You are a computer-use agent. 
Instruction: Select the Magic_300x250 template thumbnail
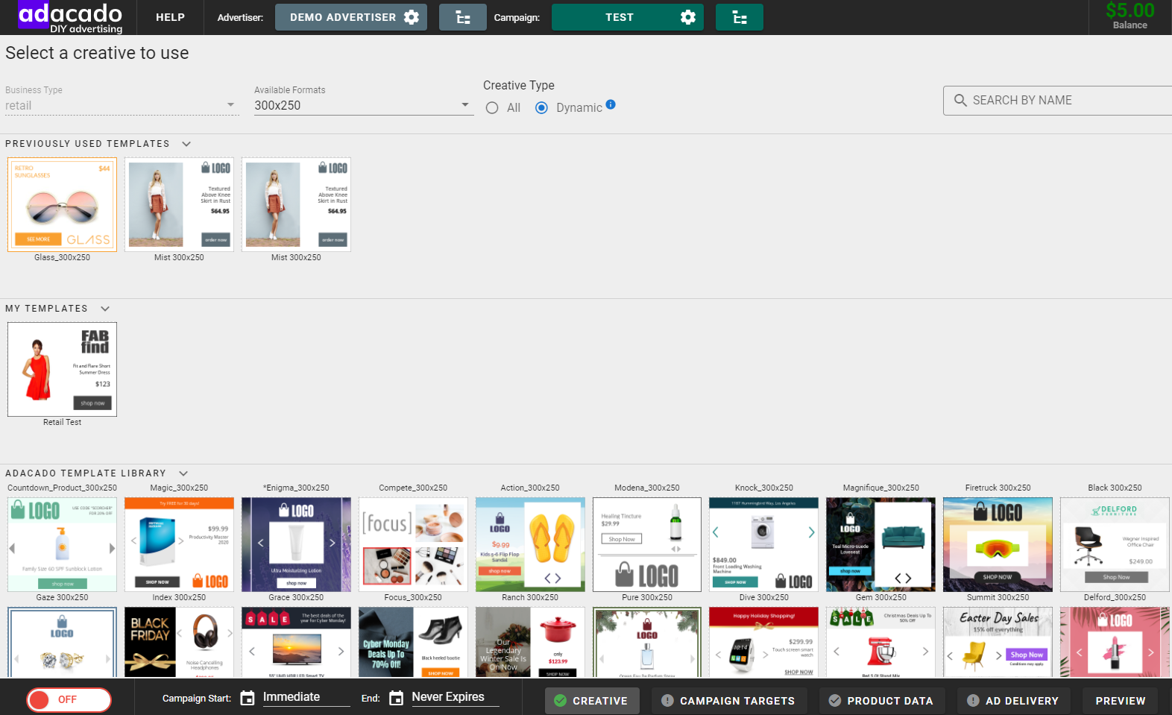[x=179, y=545]
